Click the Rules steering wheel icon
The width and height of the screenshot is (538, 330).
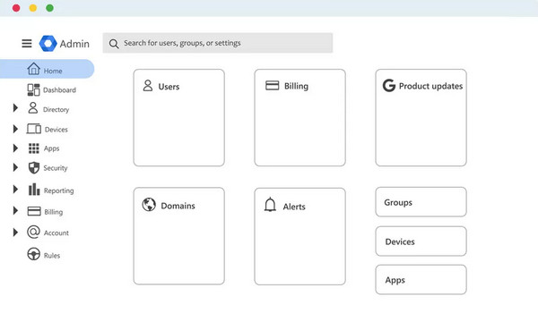click(x=34, y=254)
